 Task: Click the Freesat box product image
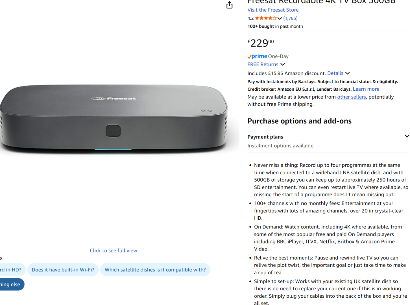[114, 119]
